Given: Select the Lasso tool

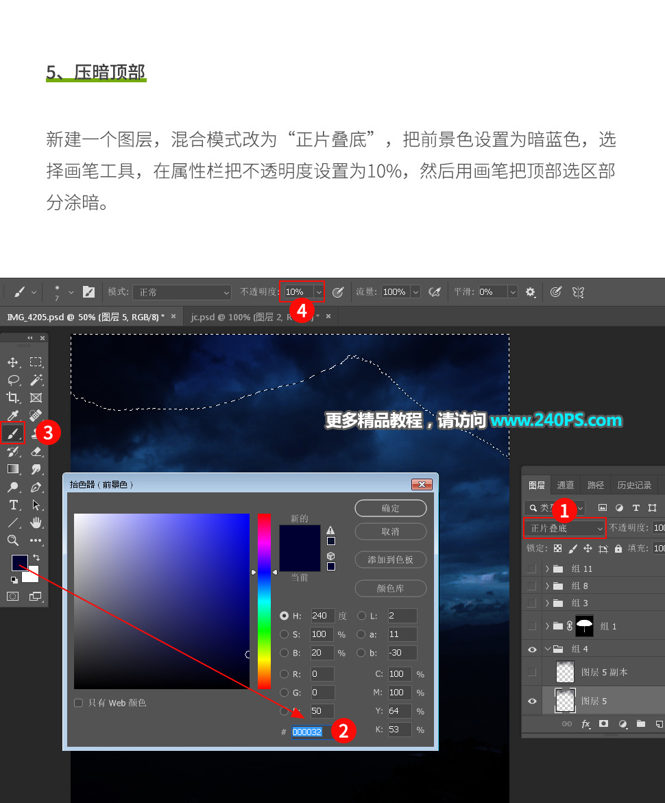Looking at the screenshot, I should click(x=14, y=379).
